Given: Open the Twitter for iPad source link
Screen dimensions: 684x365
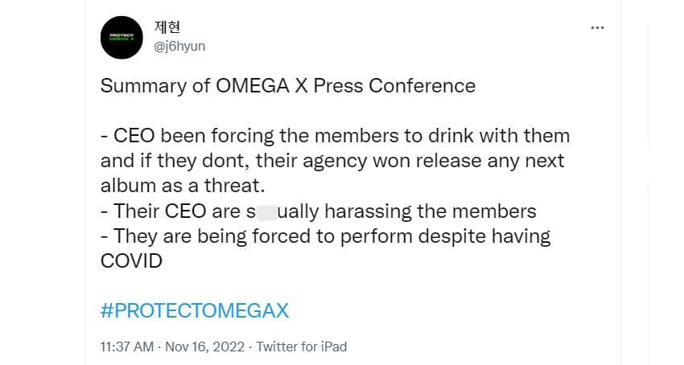Looking at the screenshot, I should [x=302, y=347].
